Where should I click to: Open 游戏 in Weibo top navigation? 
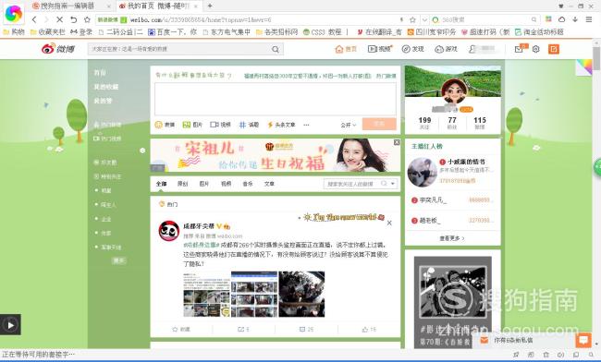click(447, 49)
